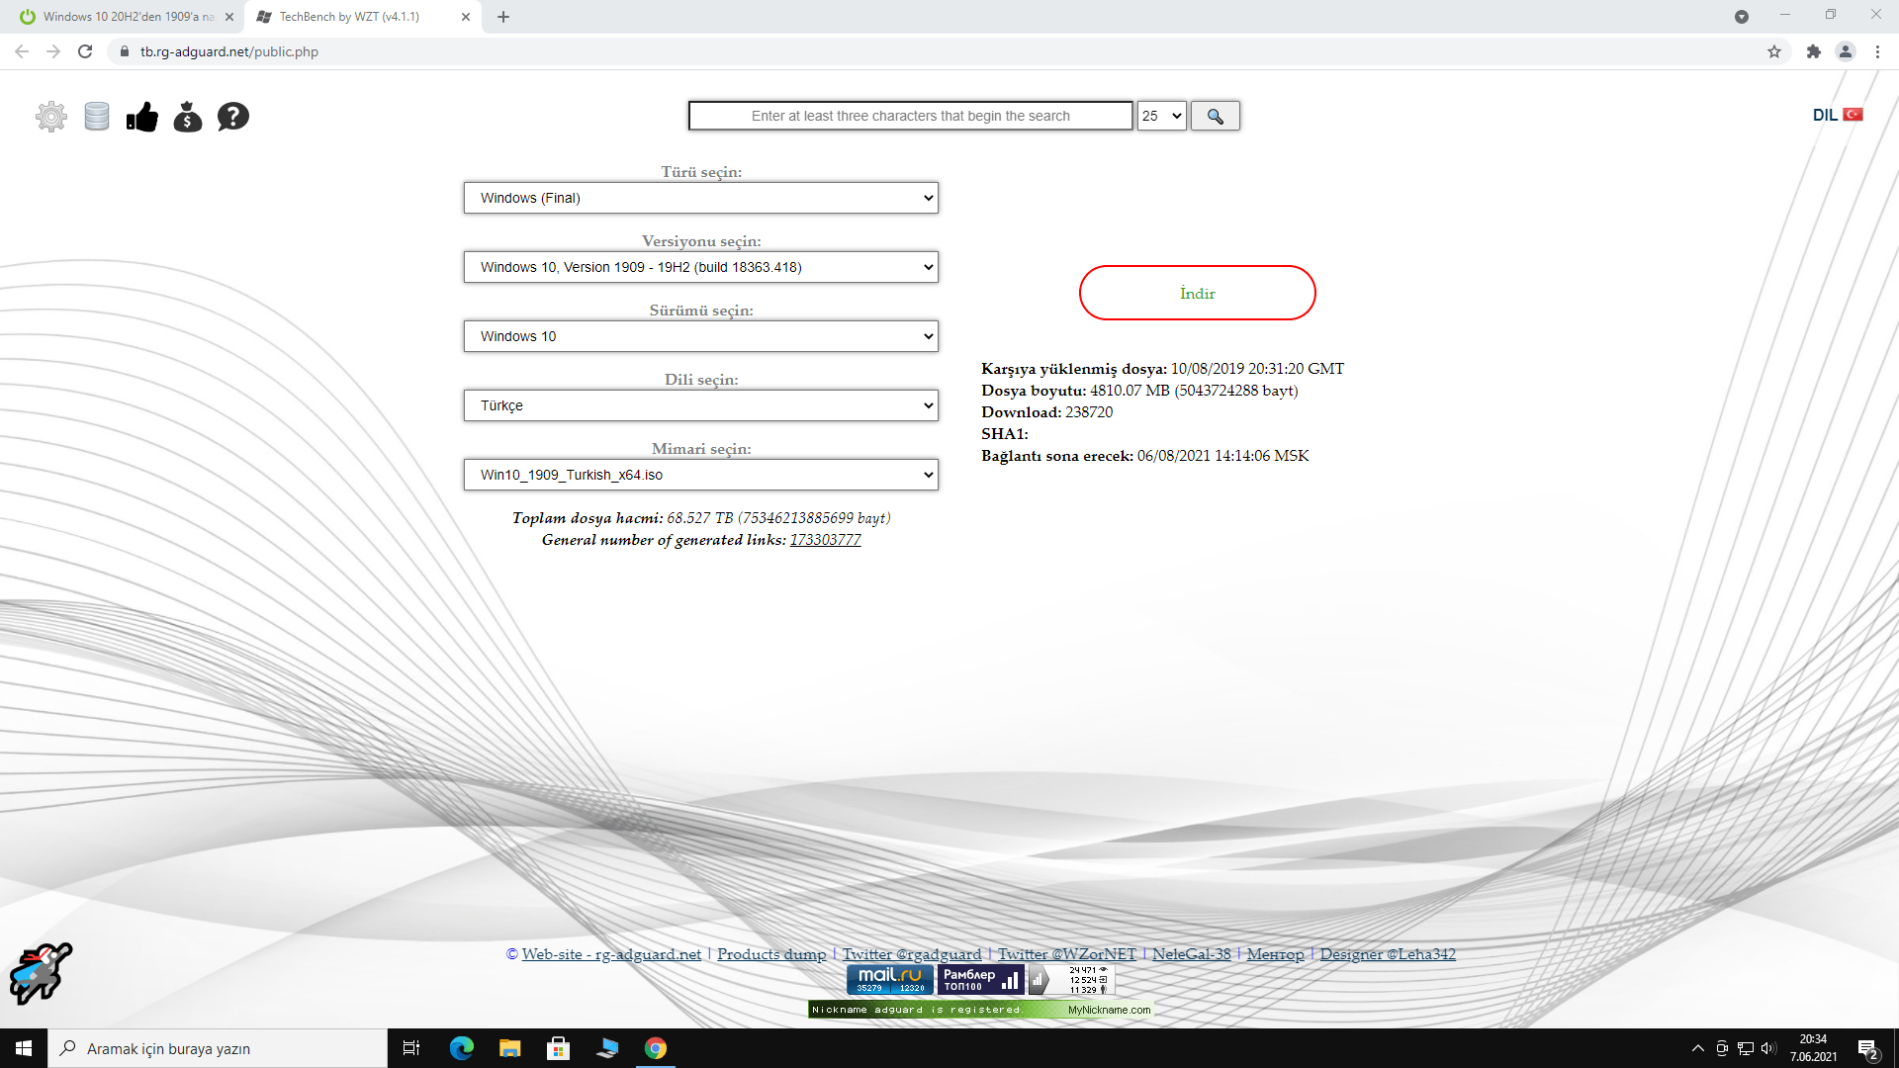
Task: Reload the page
Action: pos(85,51)
